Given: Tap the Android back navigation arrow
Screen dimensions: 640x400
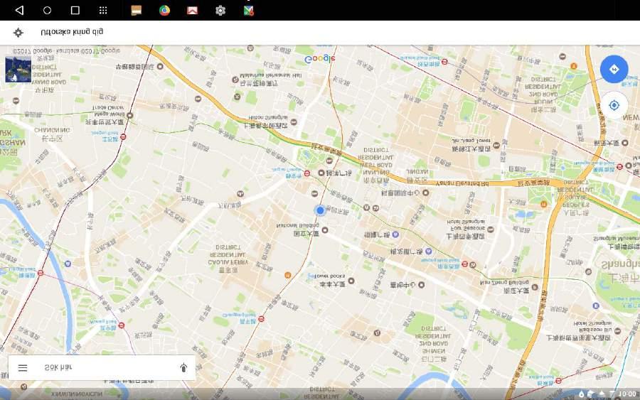Looking at the screenshot, I should point(19,10).
